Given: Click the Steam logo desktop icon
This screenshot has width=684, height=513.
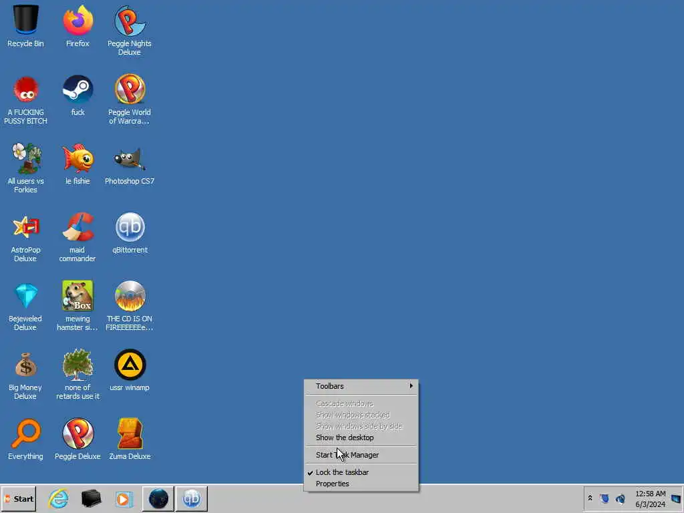Looking at the screenshot, I should (x=77, y=90).
